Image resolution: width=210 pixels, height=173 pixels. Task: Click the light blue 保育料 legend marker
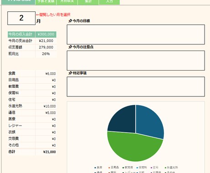tap(137, 168)
